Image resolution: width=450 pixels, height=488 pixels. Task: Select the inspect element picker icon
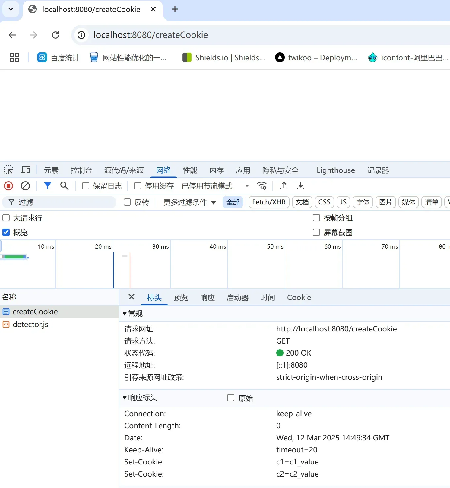[8, 170]
